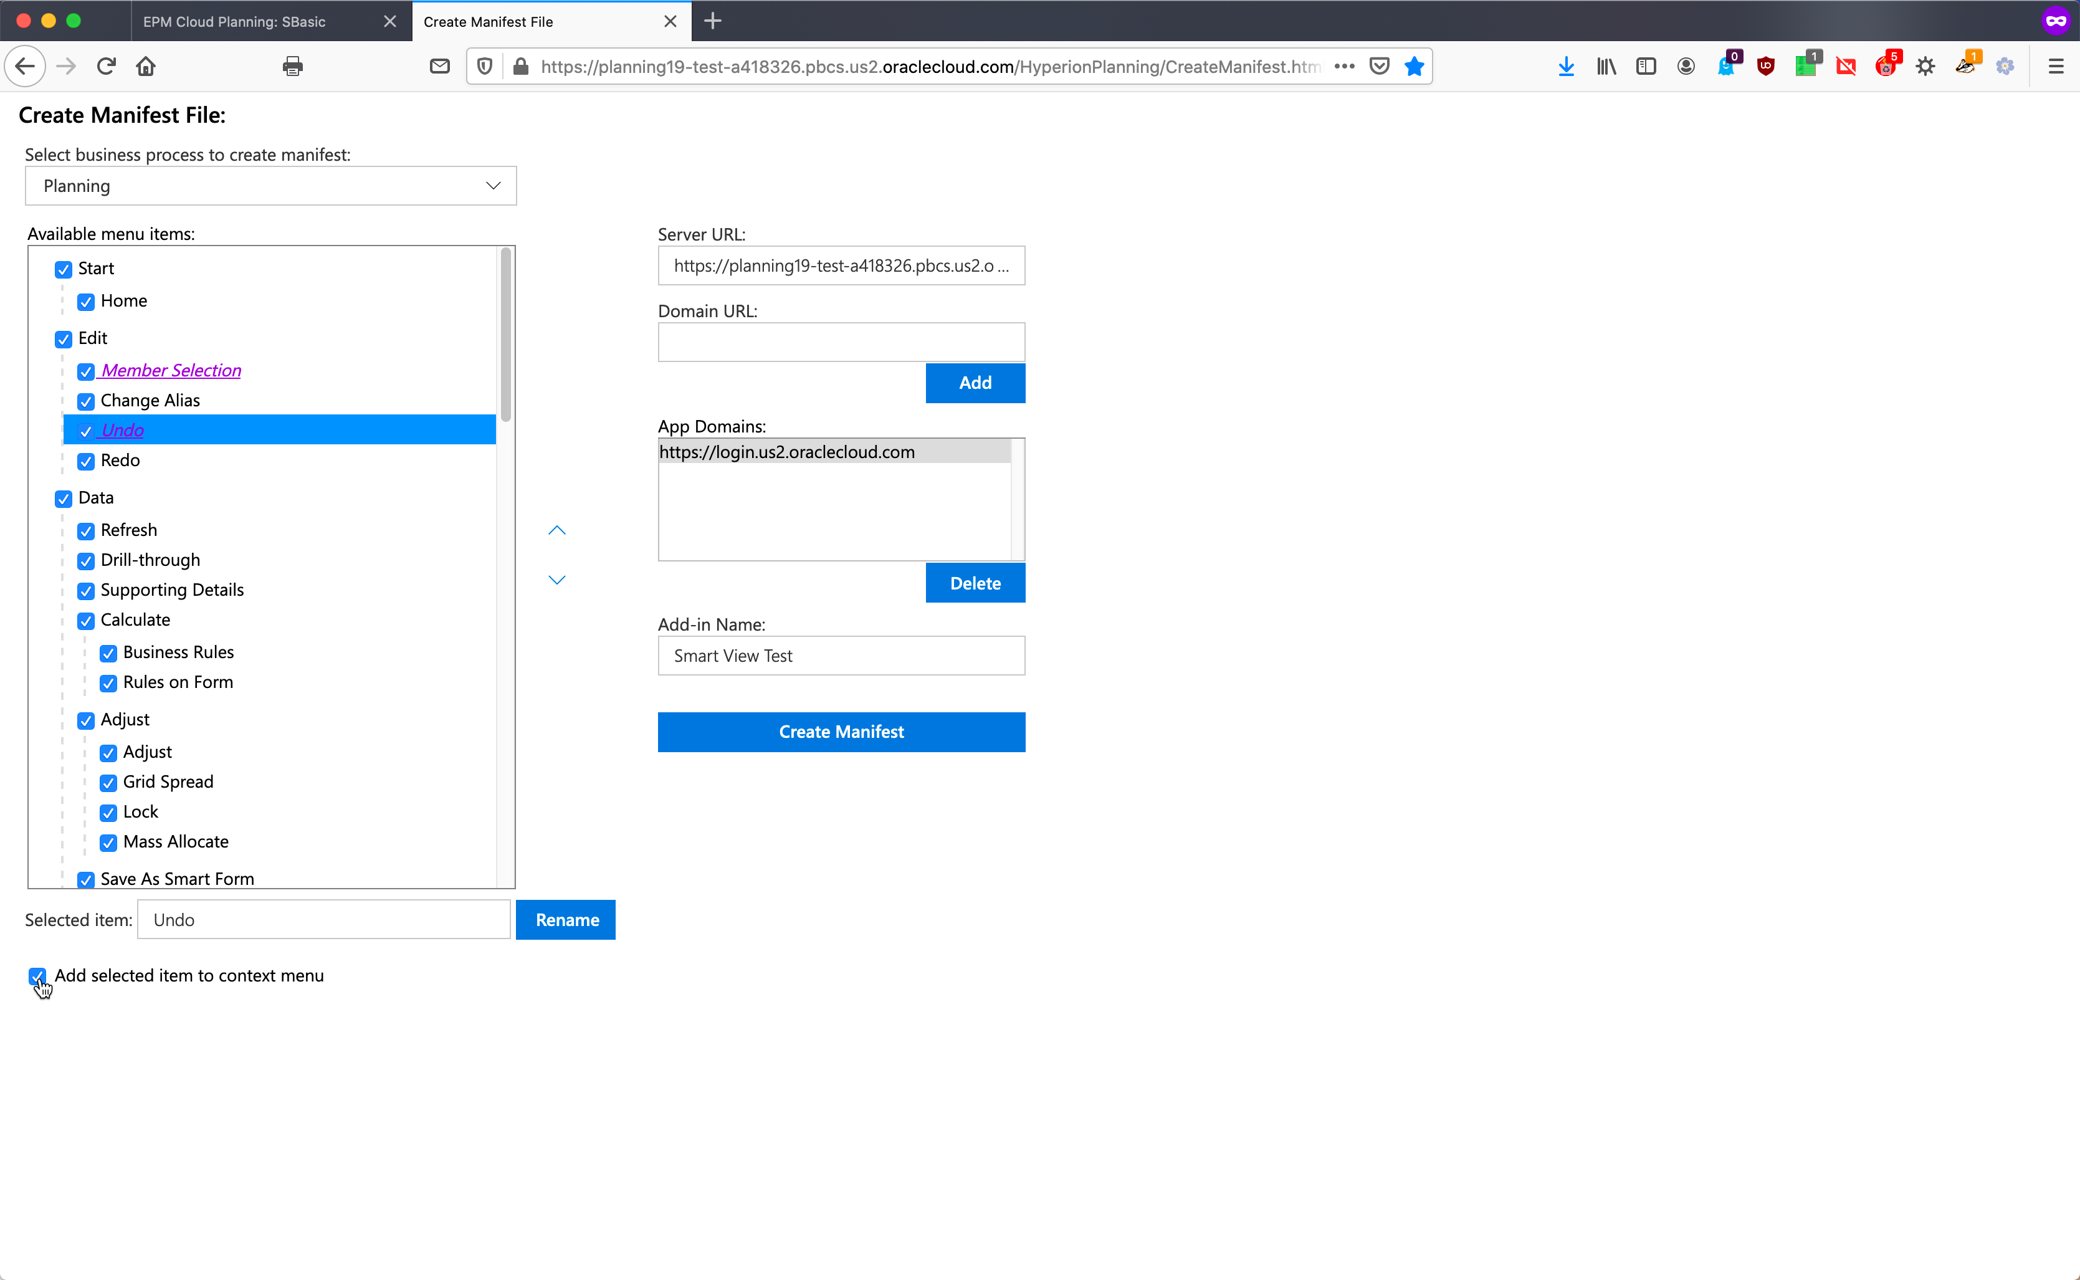The width and height of the screenshot is (2080, 1280).
Task: Open the downloads panel
Action: (x=1566, y=66)
